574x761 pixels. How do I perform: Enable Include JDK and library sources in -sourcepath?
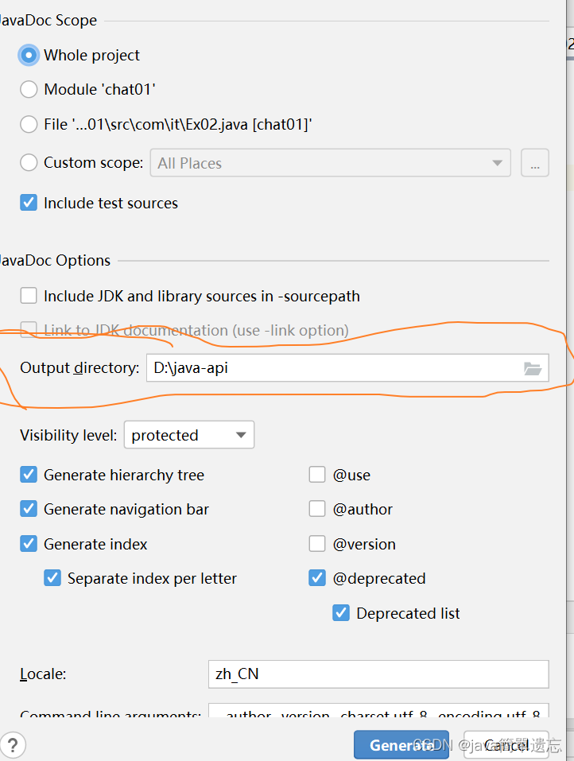[29, 296]
